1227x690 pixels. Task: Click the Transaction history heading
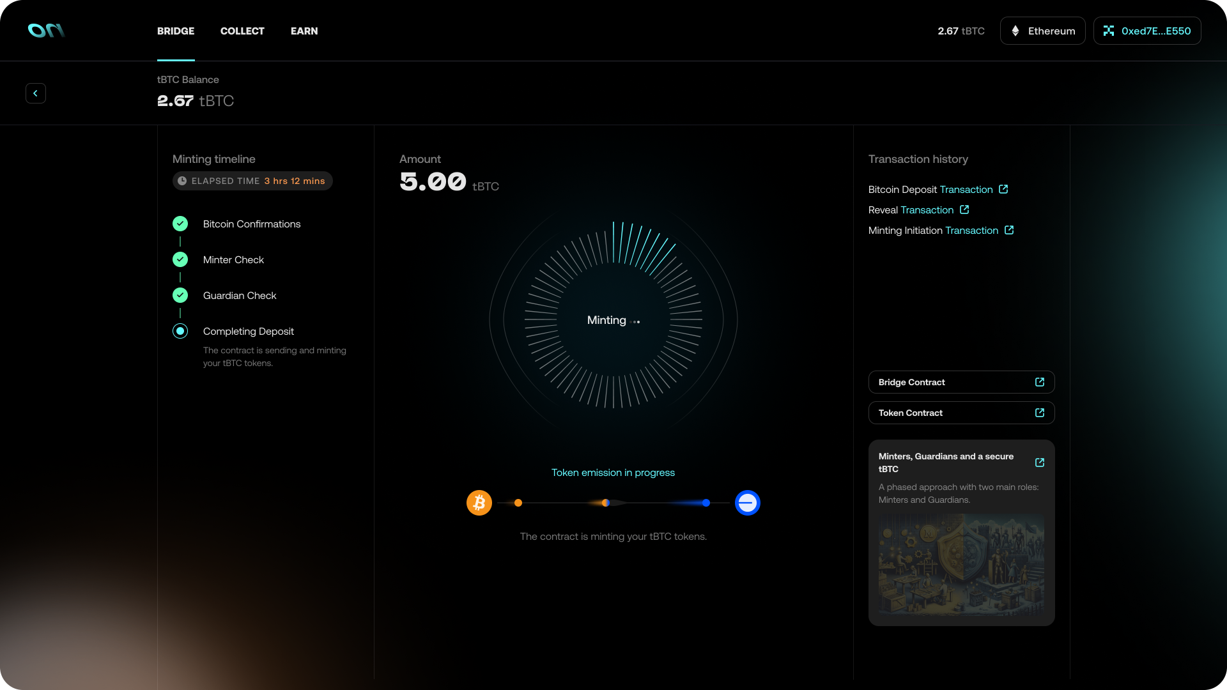pyautogui.click(x=918, y=159)
